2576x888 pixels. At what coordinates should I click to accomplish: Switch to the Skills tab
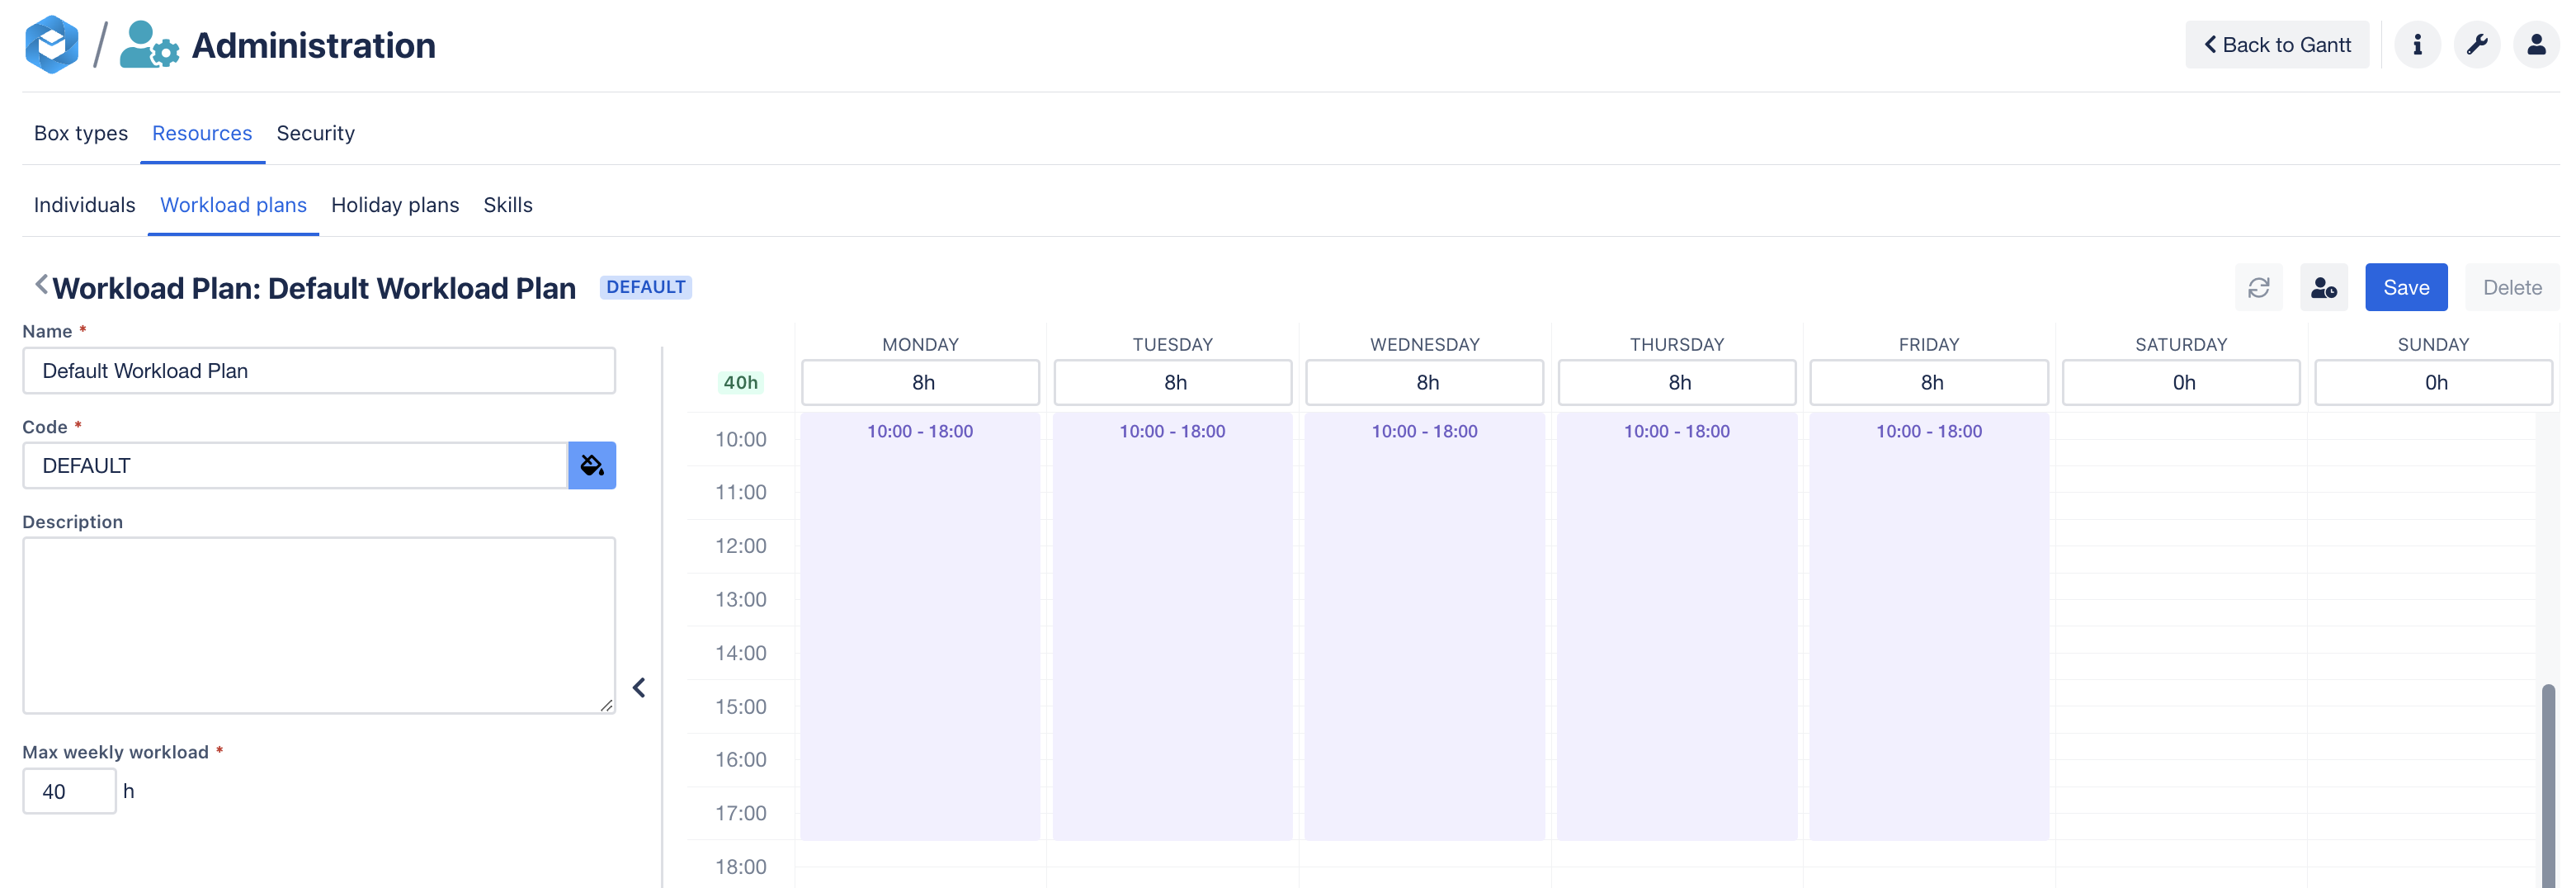click(508, 205)
